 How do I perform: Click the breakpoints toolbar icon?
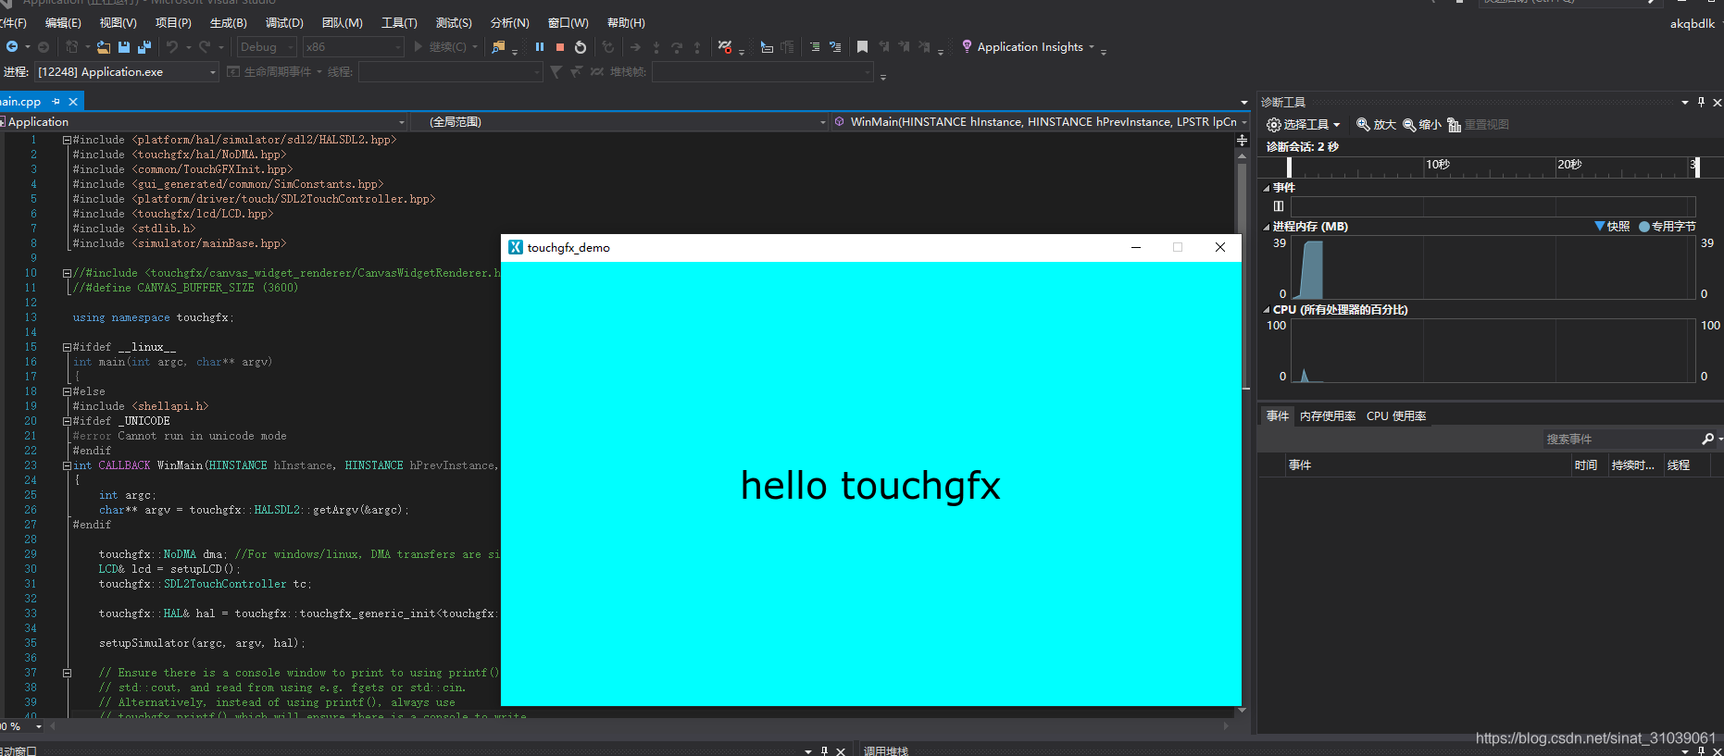coord(725,46)
